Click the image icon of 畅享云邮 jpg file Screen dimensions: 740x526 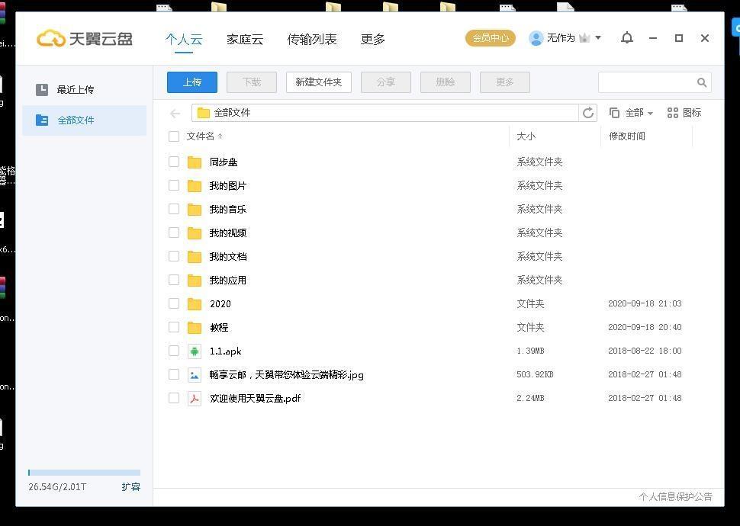coord(195,374)
